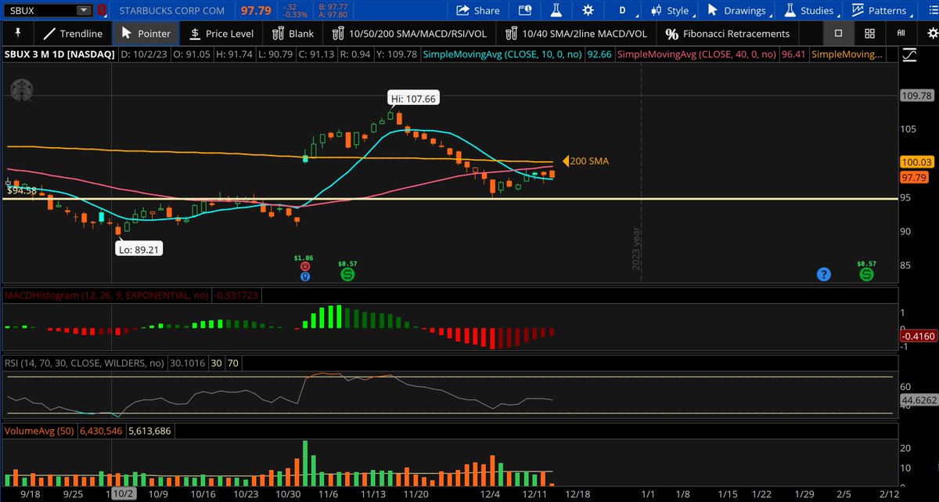Select the Trendline drawing tool

coord(73,34)
